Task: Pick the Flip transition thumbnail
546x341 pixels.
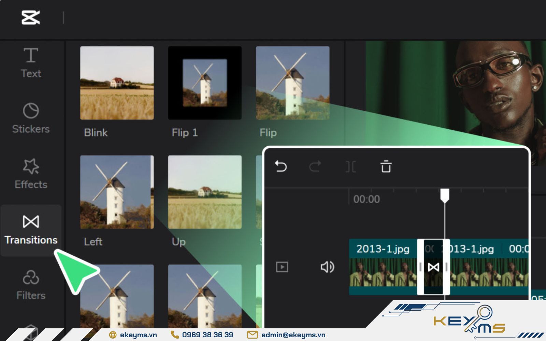Action: pyautogui.click(x=292, y=83)
